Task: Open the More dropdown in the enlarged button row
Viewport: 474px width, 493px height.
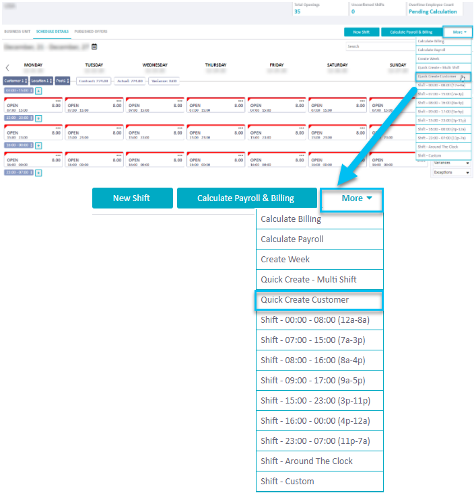Action: pos(351,200)
